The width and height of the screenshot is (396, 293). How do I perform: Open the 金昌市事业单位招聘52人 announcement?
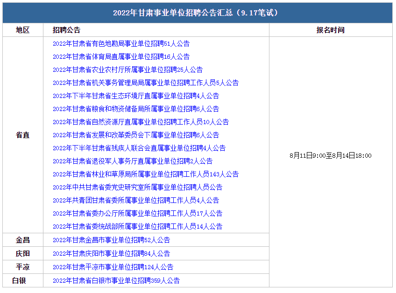tap(111, 240)
